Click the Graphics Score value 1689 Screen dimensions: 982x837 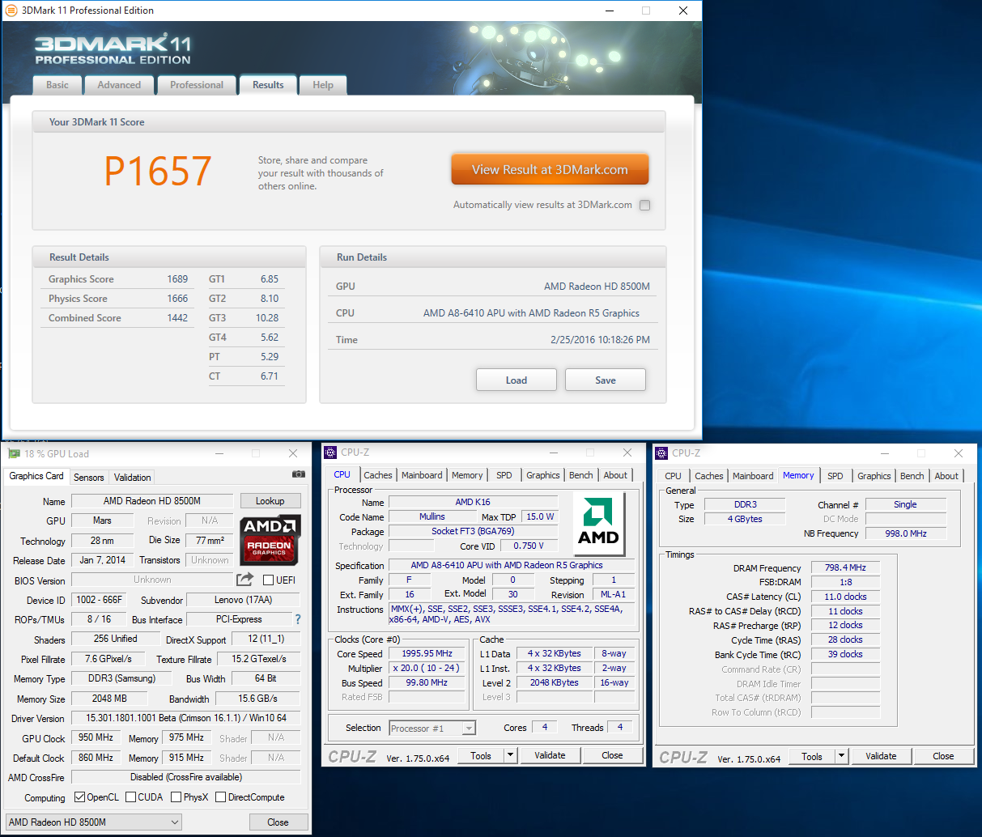(177, 279)
